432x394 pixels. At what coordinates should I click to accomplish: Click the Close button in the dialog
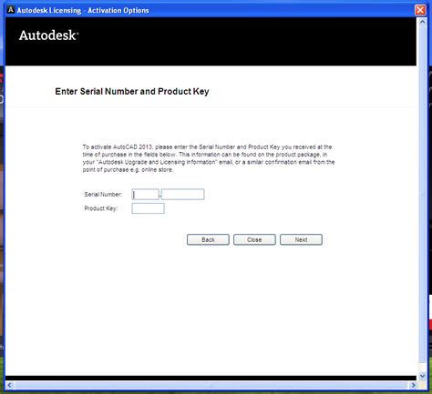click(x=254, y=239)
